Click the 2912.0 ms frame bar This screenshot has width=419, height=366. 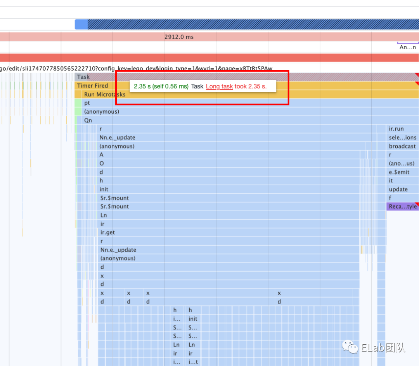[209, 37]
